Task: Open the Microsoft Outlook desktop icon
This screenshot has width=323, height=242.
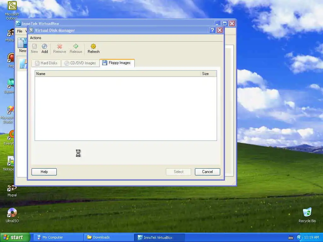Action: [12, 11]
